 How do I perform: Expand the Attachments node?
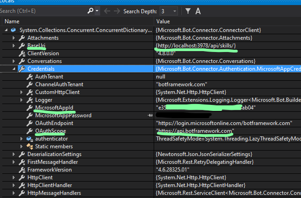tap(14, 38)
